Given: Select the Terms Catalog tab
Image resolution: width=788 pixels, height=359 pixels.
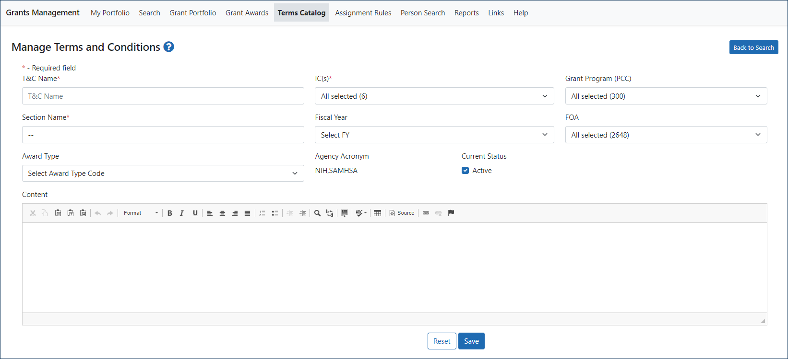Looking at the screenshot, I should 301,13.
